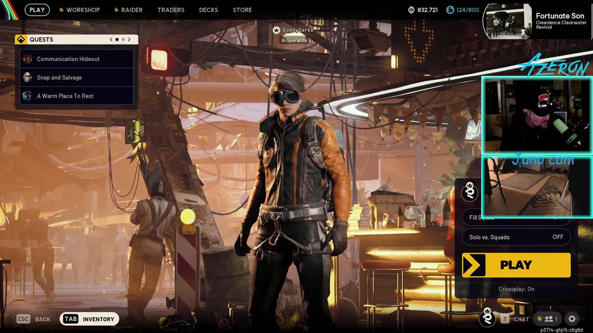Viewport: 593px width, 333px height.
Task: Open the Snap and Salvage quest
Action: (77, 77)
